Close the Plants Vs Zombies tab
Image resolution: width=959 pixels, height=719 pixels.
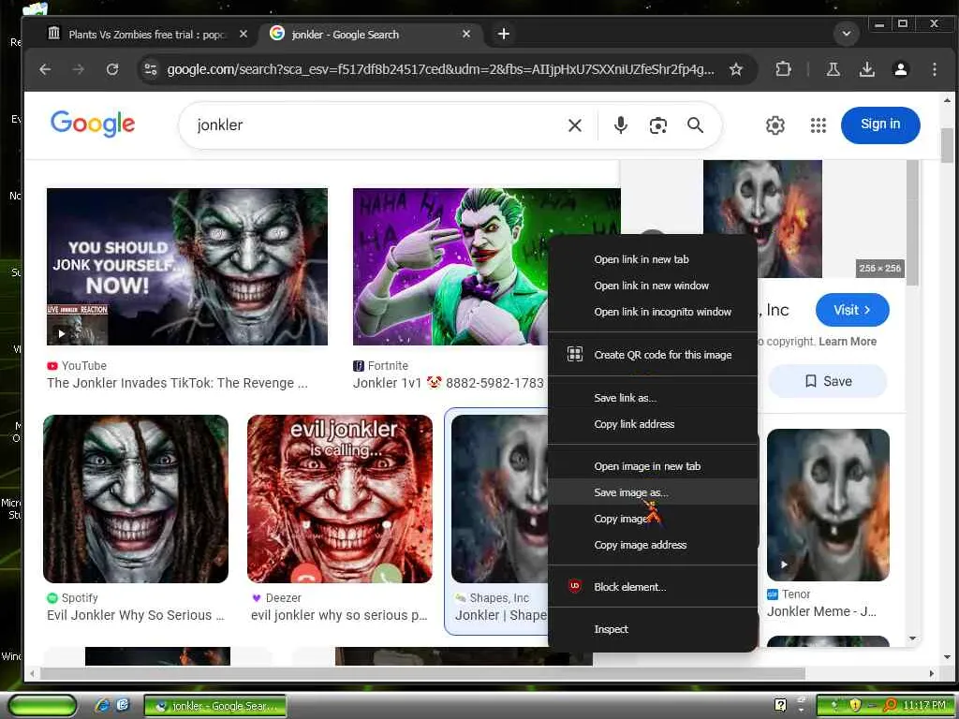pos(243,35)
